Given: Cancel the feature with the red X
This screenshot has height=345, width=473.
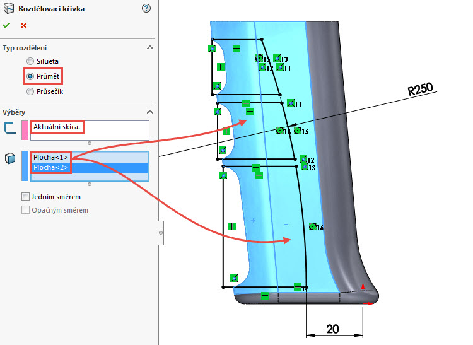Looking at the screenshot, I should tap(23, 26).
